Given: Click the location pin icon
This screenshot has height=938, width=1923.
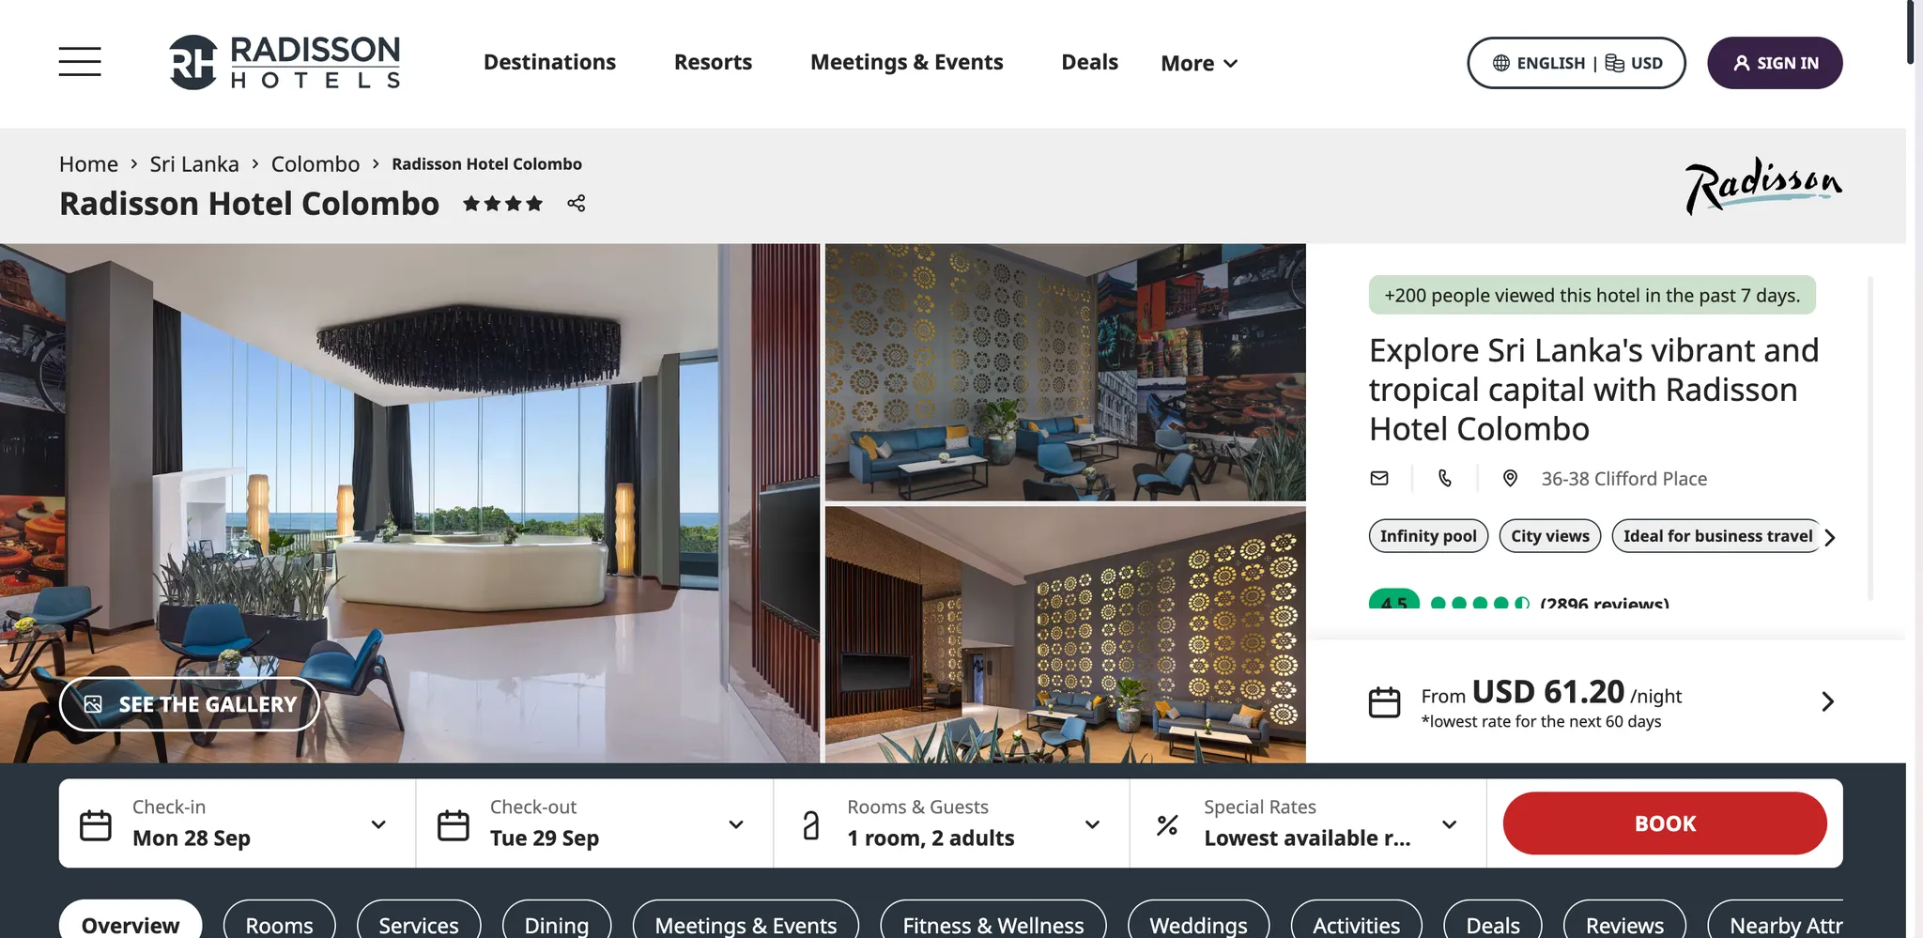Looking at the screenshot, I should [1510, 478].
